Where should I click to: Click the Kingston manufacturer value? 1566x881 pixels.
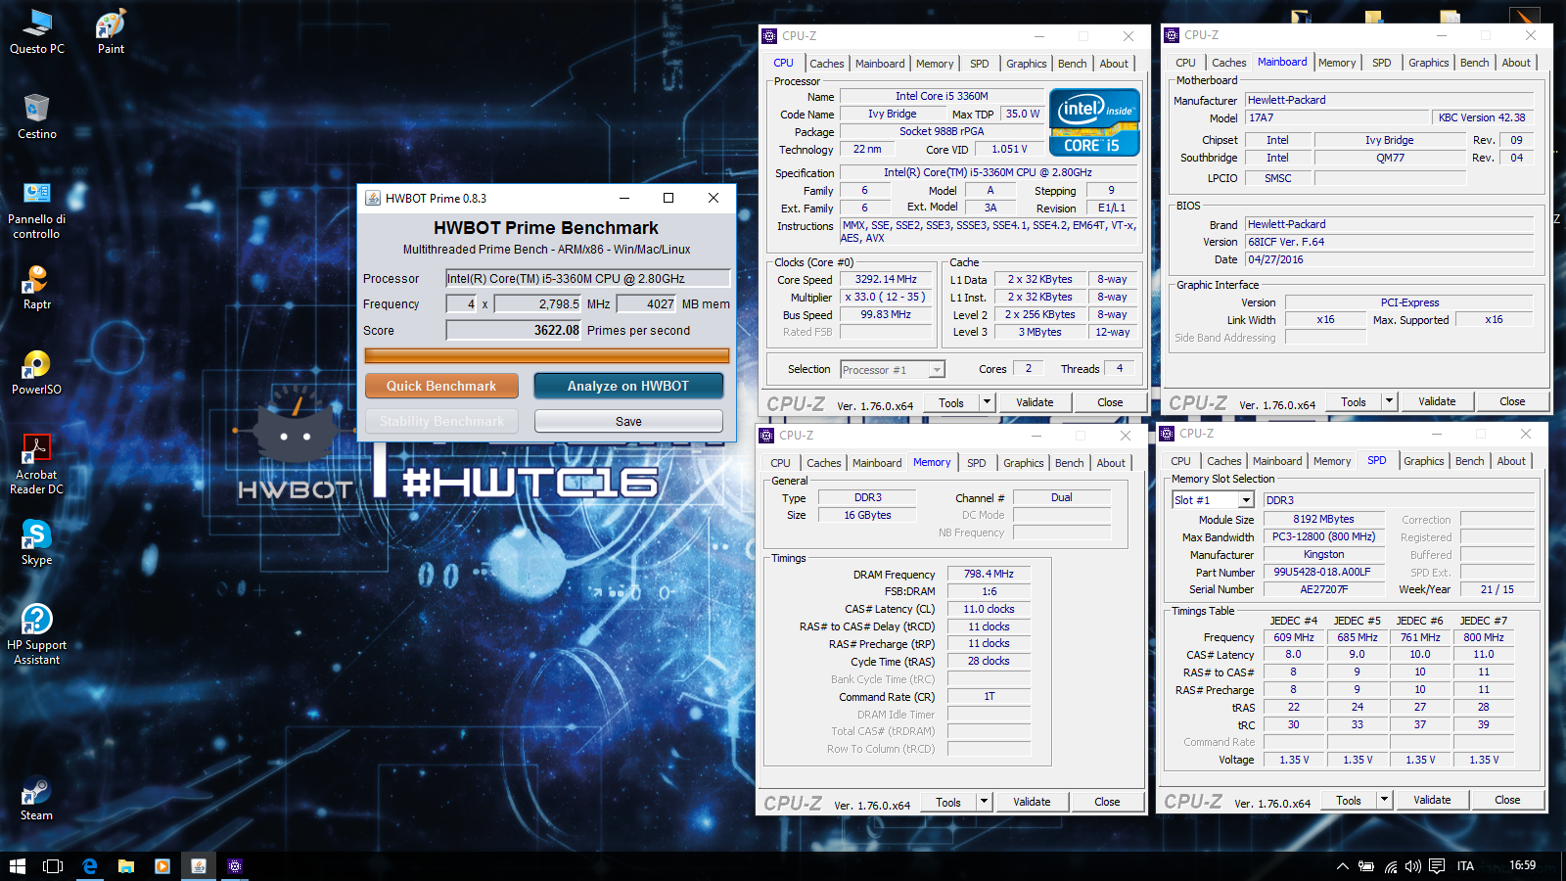coord(1323,554)
